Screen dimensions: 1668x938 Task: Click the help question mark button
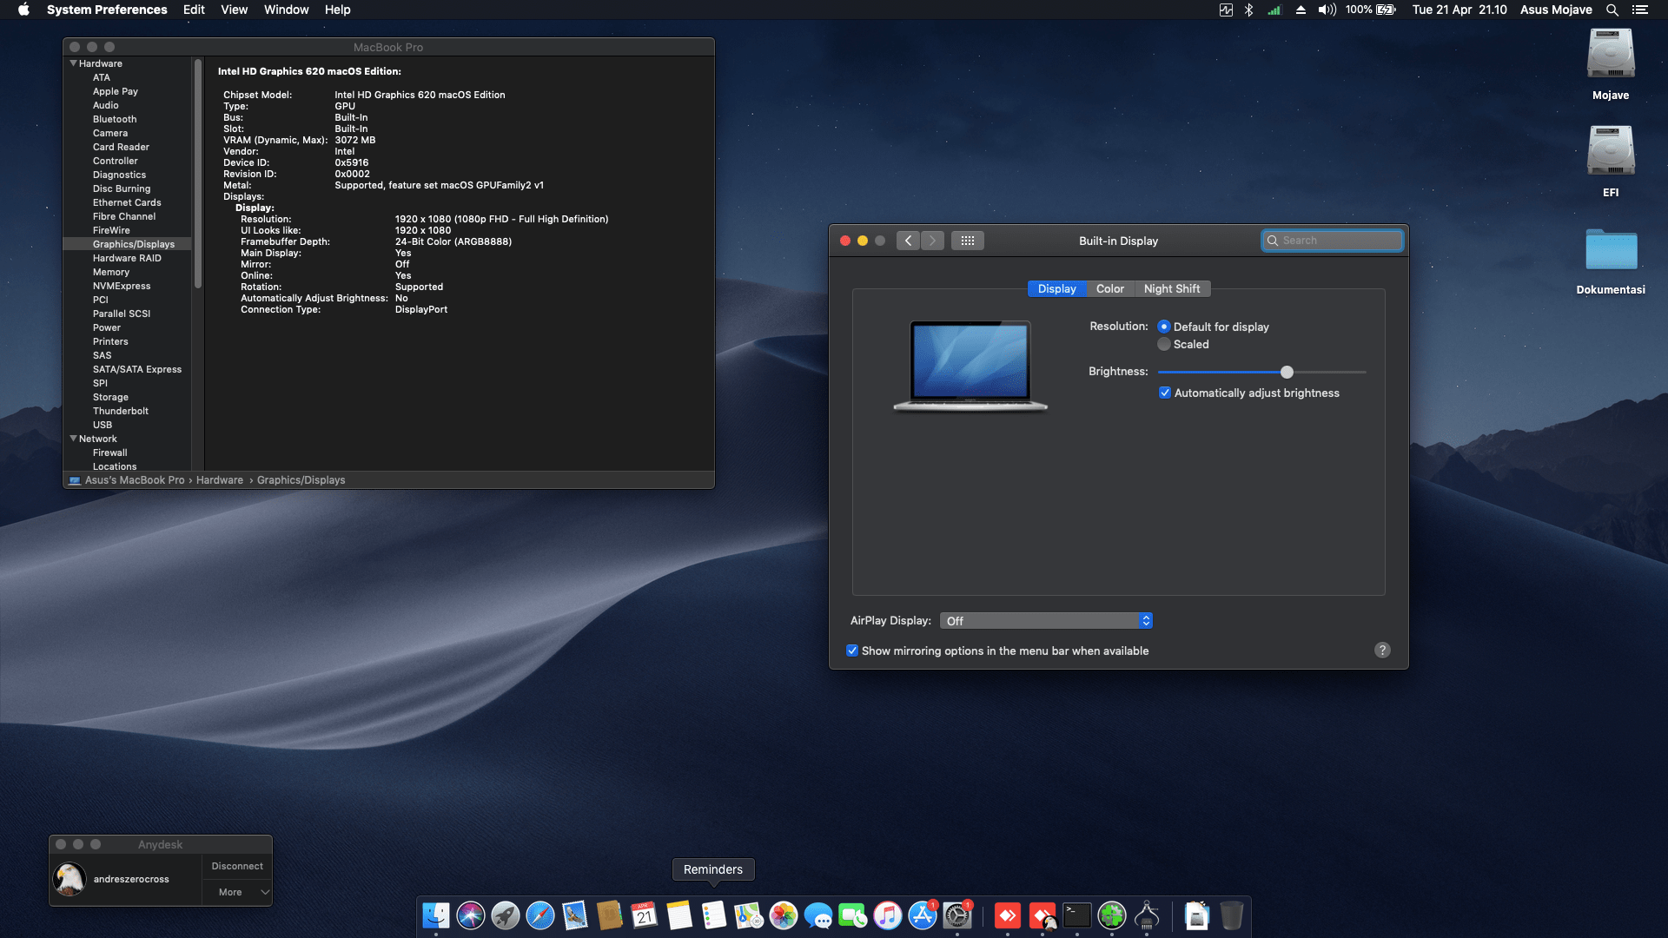(1382, 650)
